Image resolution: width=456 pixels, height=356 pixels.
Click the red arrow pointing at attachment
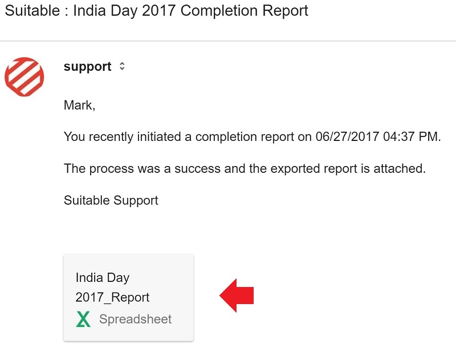point(237,296)
